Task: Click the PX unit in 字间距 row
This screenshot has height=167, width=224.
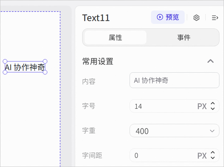Action: (x=202, y=155)
